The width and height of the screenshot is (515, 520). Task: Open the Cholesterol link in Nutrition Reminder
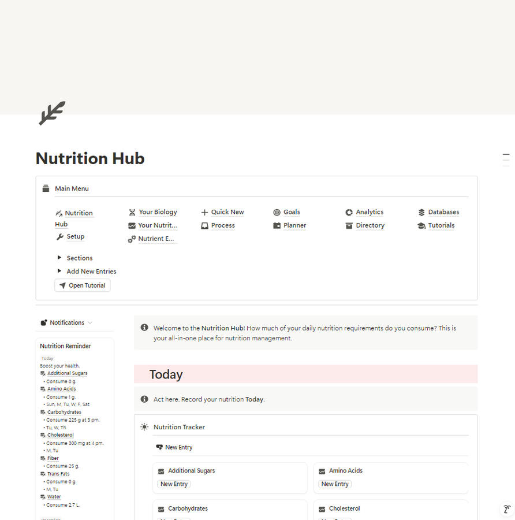tap(60, 434)
